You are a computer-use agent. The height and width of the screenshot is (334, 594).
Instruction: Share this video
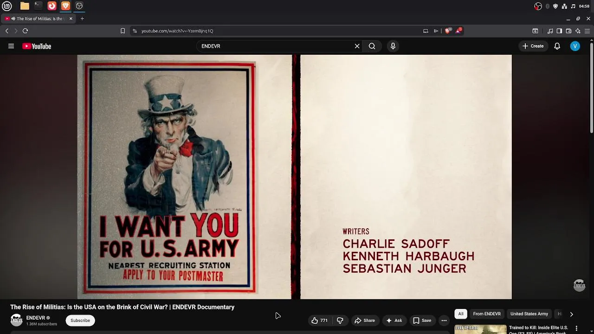pos(365,321)
